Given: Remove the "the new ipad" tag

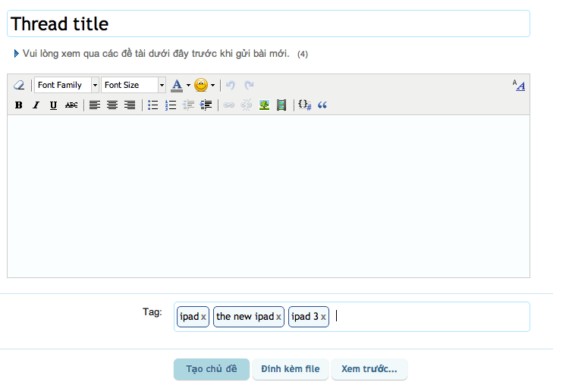Looking at the screenshot, I should coord(278,317).
